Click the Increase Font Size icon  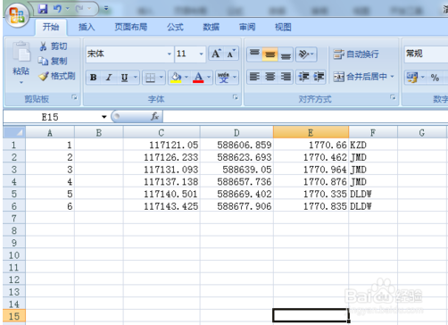pyautogui.click(x=216, y=54)
